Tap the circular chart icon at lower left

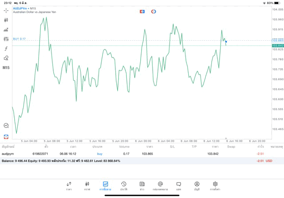pos(6,126)
